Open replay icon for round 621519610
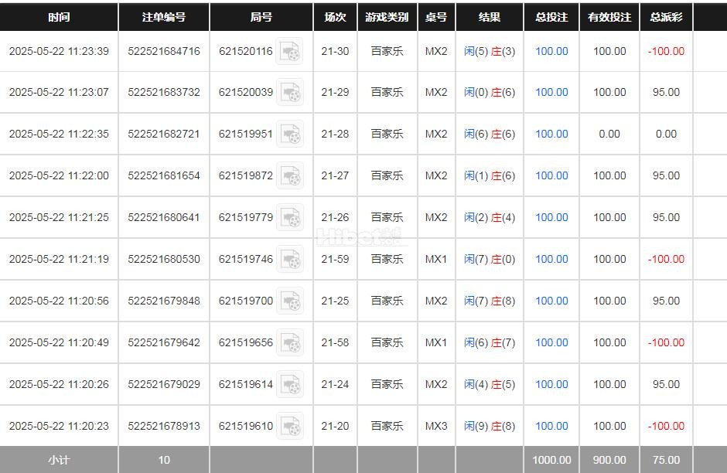727x473 pixels. click(290, 427)
